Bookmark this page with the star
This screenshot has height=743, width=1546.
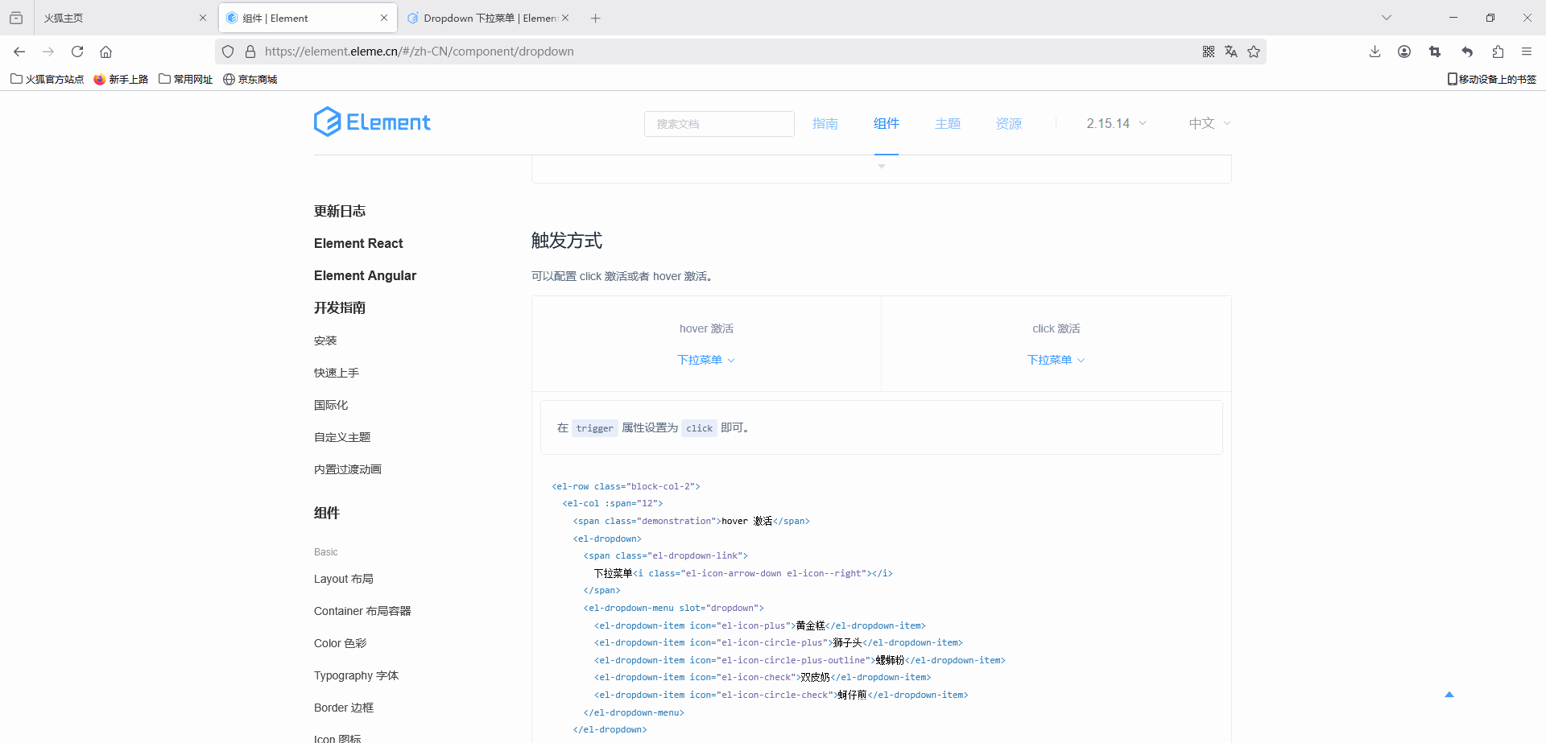tap(1254, 52)
